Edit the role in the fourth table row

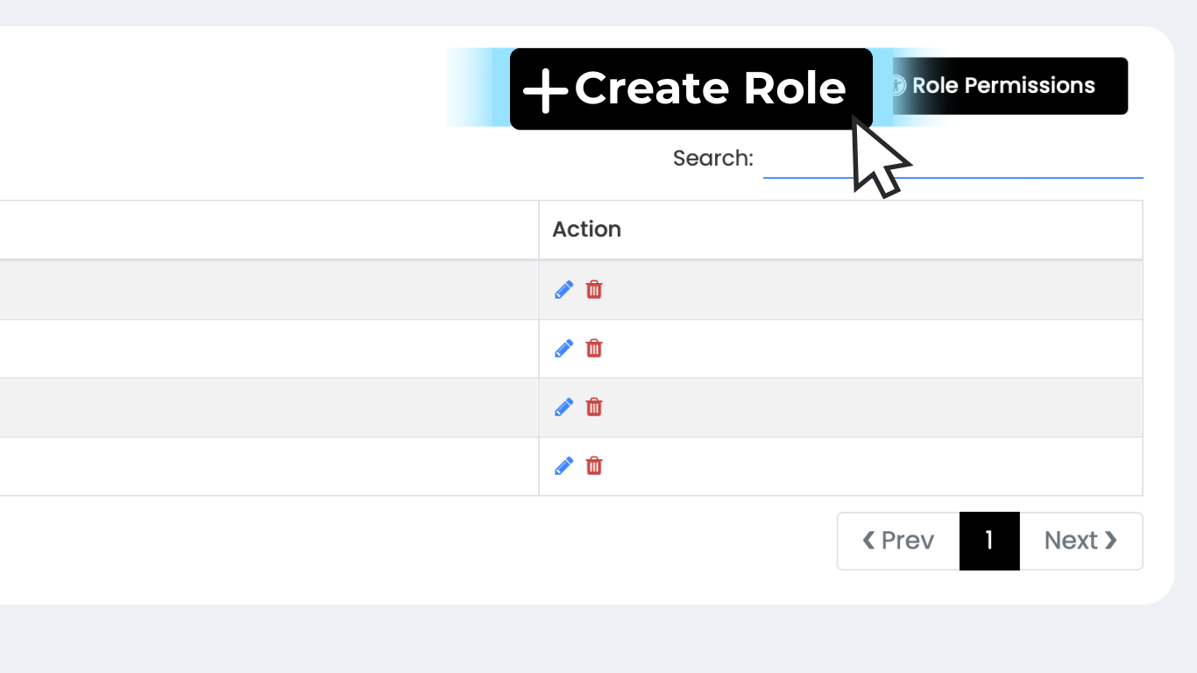[x=564, y=466]
